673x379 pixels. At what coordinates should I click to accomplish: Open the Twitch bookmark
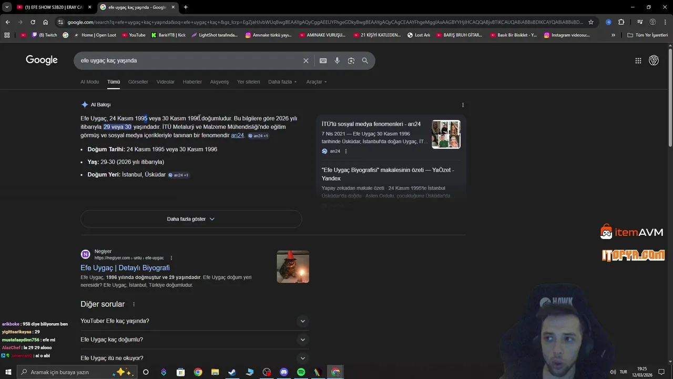coord(44,35)
